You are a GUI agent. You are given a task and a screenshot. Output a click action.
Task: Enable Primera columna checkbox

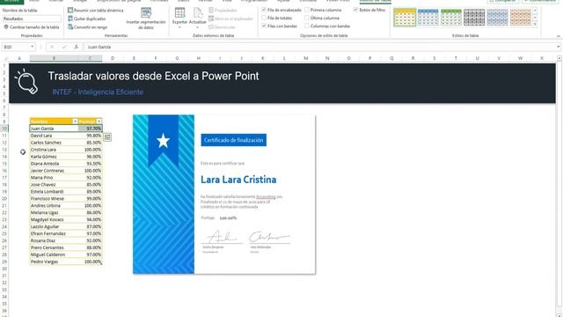click(x=307, y=10)
